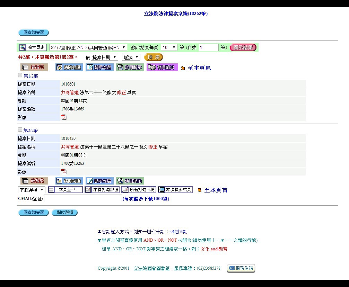Open sort order dropdown 遞減
Viewport: 349px width, 287px height.
click(131, 57)
